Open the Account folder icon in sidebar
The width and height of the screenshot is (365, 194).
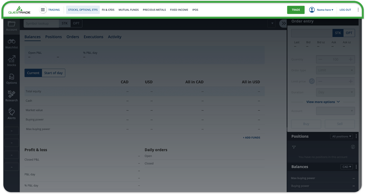click(x=11, y=25)
